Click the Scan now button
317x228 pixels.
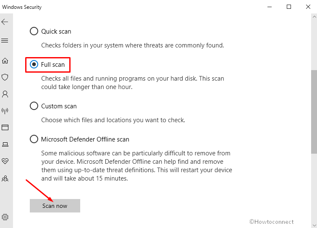[55, 206]
